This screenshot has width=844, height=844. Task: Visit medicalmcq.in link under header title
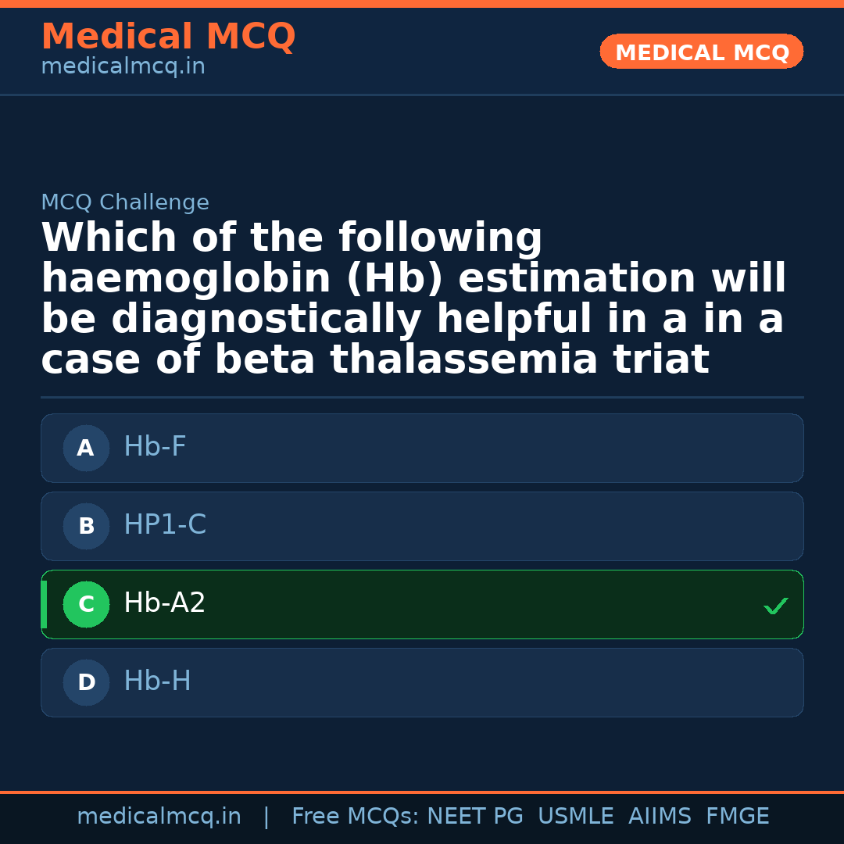tap(123, 67)
